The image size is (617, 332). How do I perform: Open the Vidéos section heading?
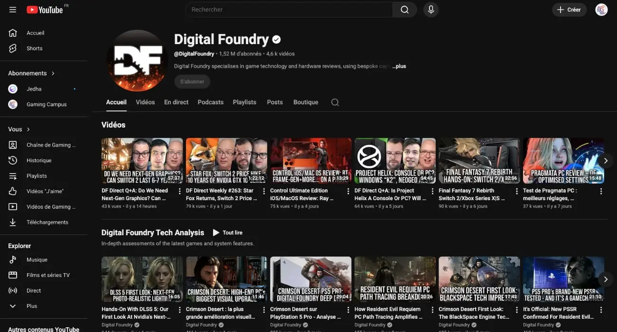click(113, 125)
